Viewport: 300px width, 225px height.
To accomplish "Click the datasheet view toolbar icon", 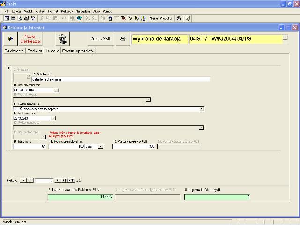I will (13, 18).
